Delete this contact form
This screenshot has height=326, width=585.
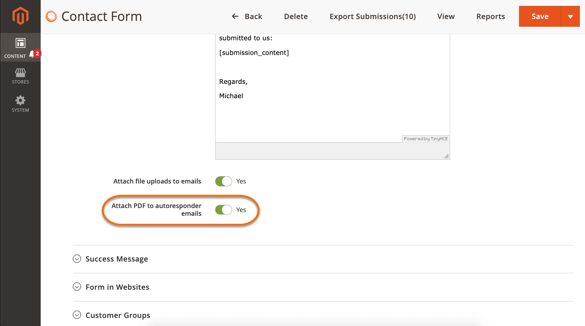click(296, 16)
